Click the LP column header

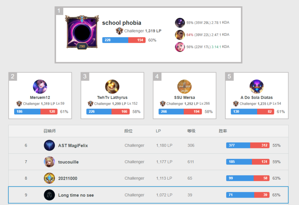tap(158, 131)
